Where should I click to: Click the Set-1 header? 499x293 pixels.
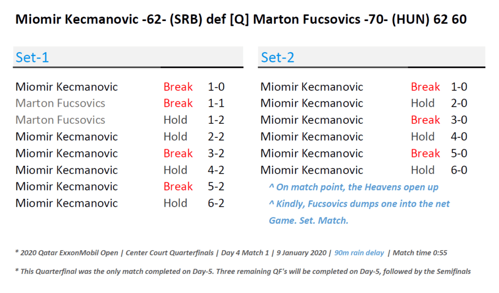click(x=32, y=58)
